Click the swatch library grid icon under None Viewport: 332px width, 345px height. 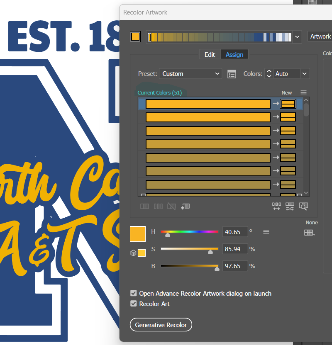(309, 233)
